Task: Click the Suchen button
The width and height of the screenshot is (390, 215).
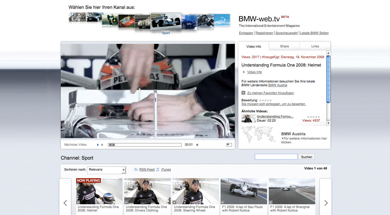Action: [306, 157]
